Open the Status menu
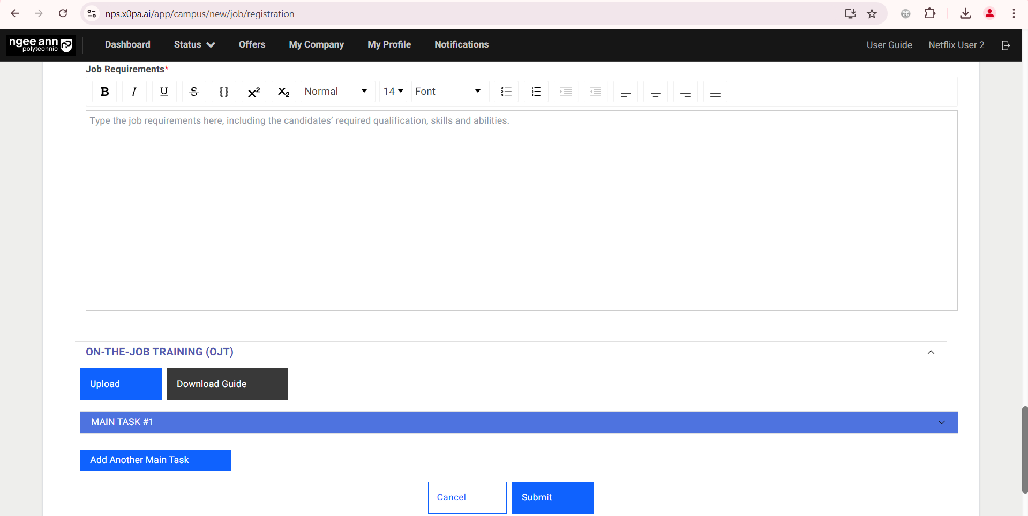 pyautogui.click(x=194, y=45)
